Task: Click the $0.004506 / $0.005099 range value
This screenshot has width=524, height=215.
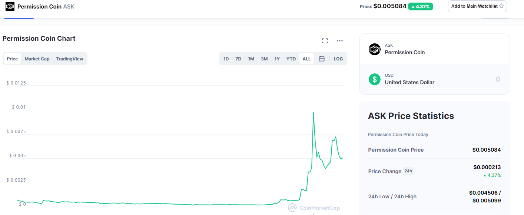Action: tap(485, 196)
